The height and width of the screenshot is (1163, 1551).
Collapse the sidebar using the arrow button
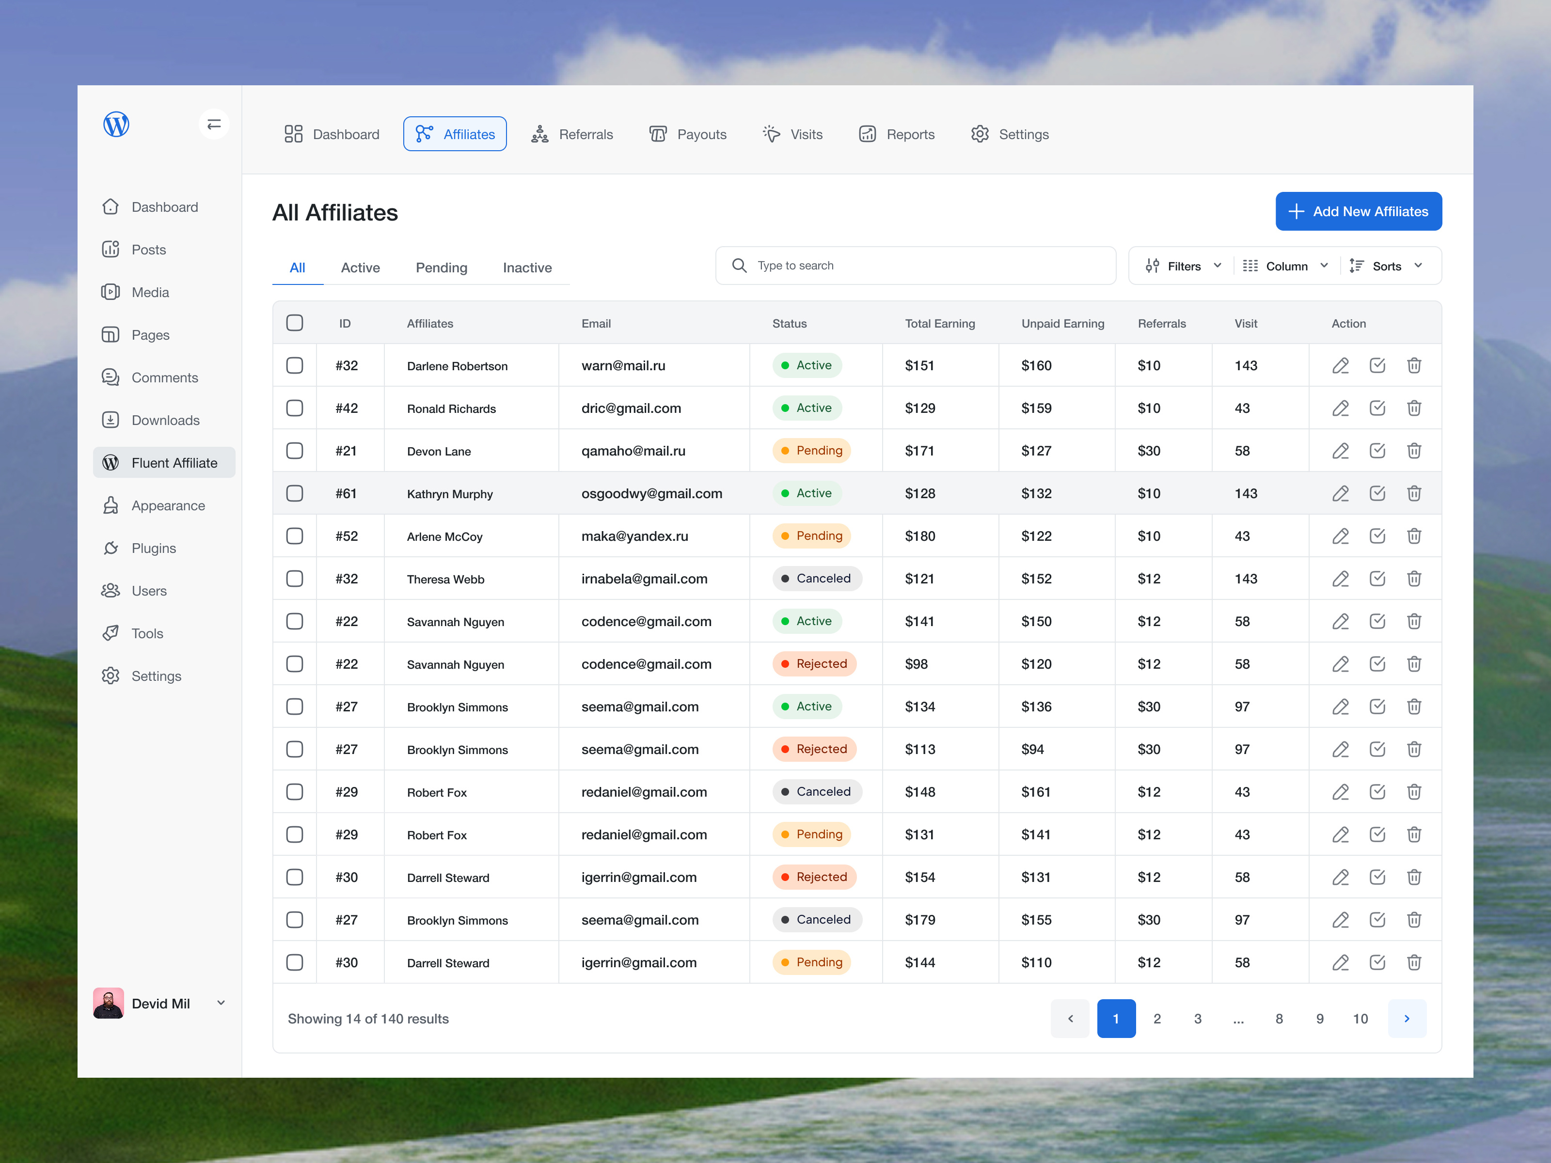click(214, 124)
